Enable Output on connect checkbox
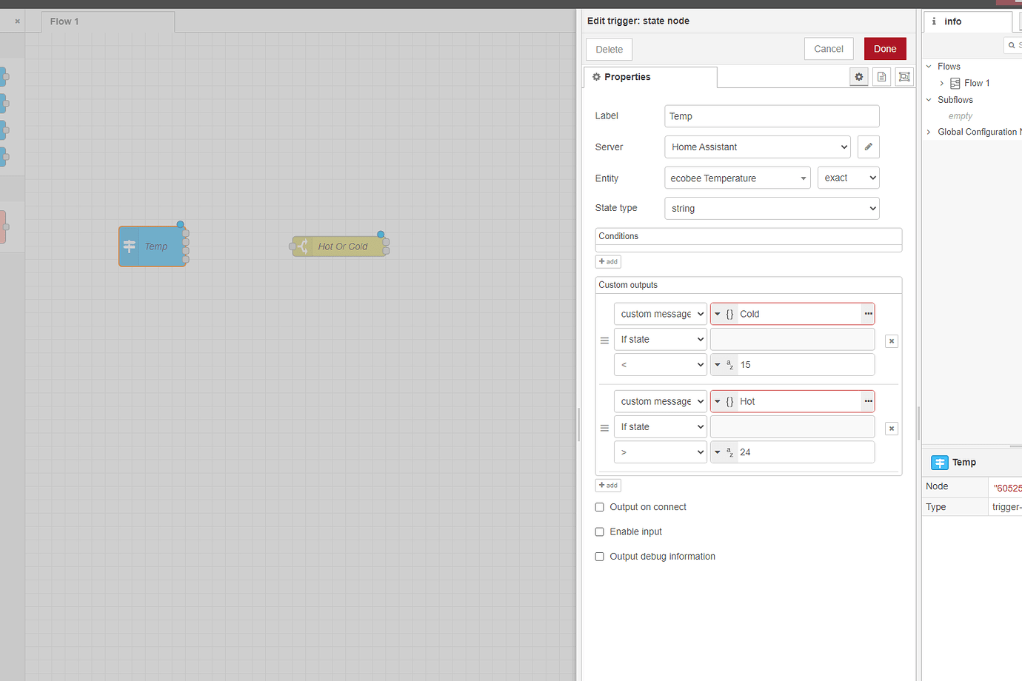Image resolution: width=1022 pixels, height=681 pixels. (x=600, y=507)
